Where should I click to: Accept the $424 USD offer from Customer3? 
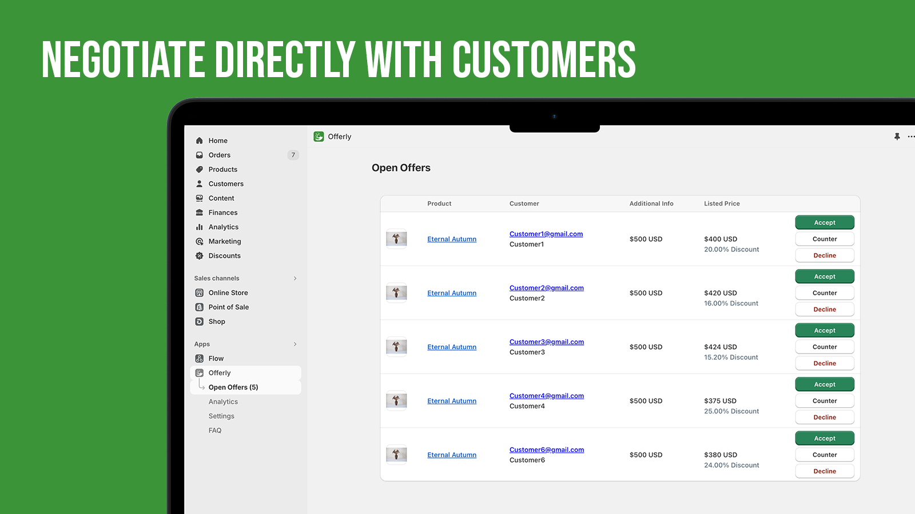(825, 331)
